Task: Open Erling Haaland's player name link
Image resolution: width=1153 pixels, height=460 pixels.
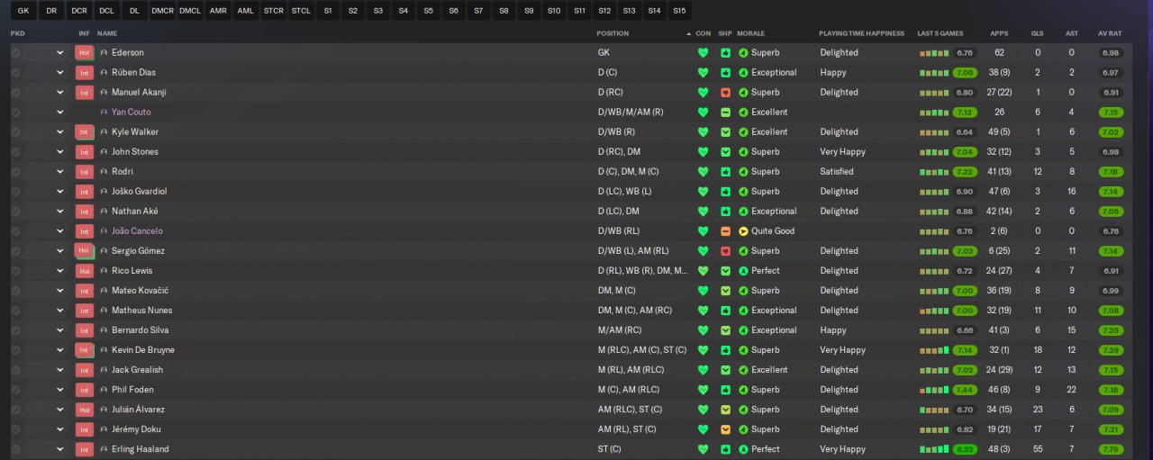Action: pyautogui.click(x=140, y=449)
